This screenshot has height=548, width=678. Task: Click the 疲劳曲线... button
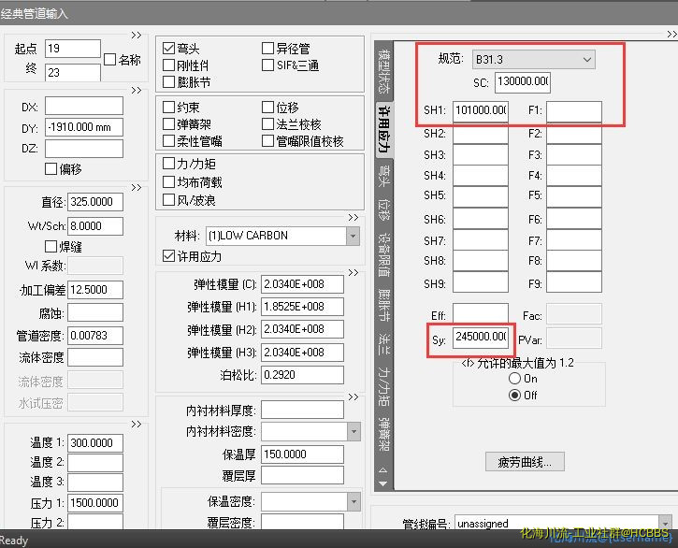[x=525, y=461]
